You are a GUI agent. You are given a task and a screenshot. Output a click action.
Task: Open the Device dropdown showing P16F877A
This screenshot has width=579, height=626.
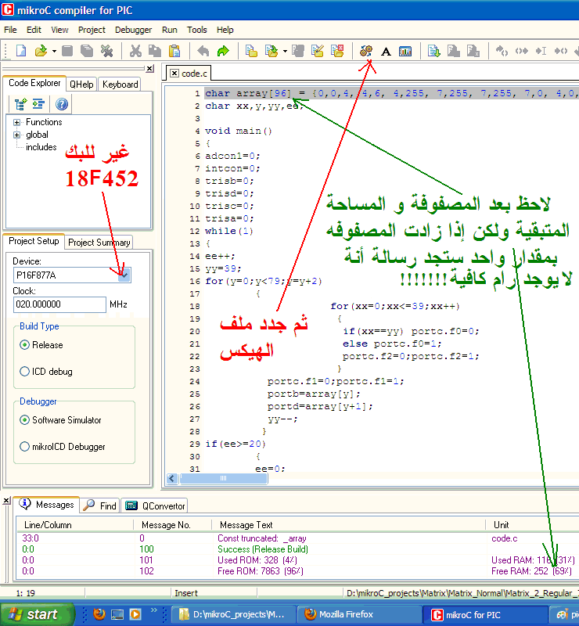point(124,275)
